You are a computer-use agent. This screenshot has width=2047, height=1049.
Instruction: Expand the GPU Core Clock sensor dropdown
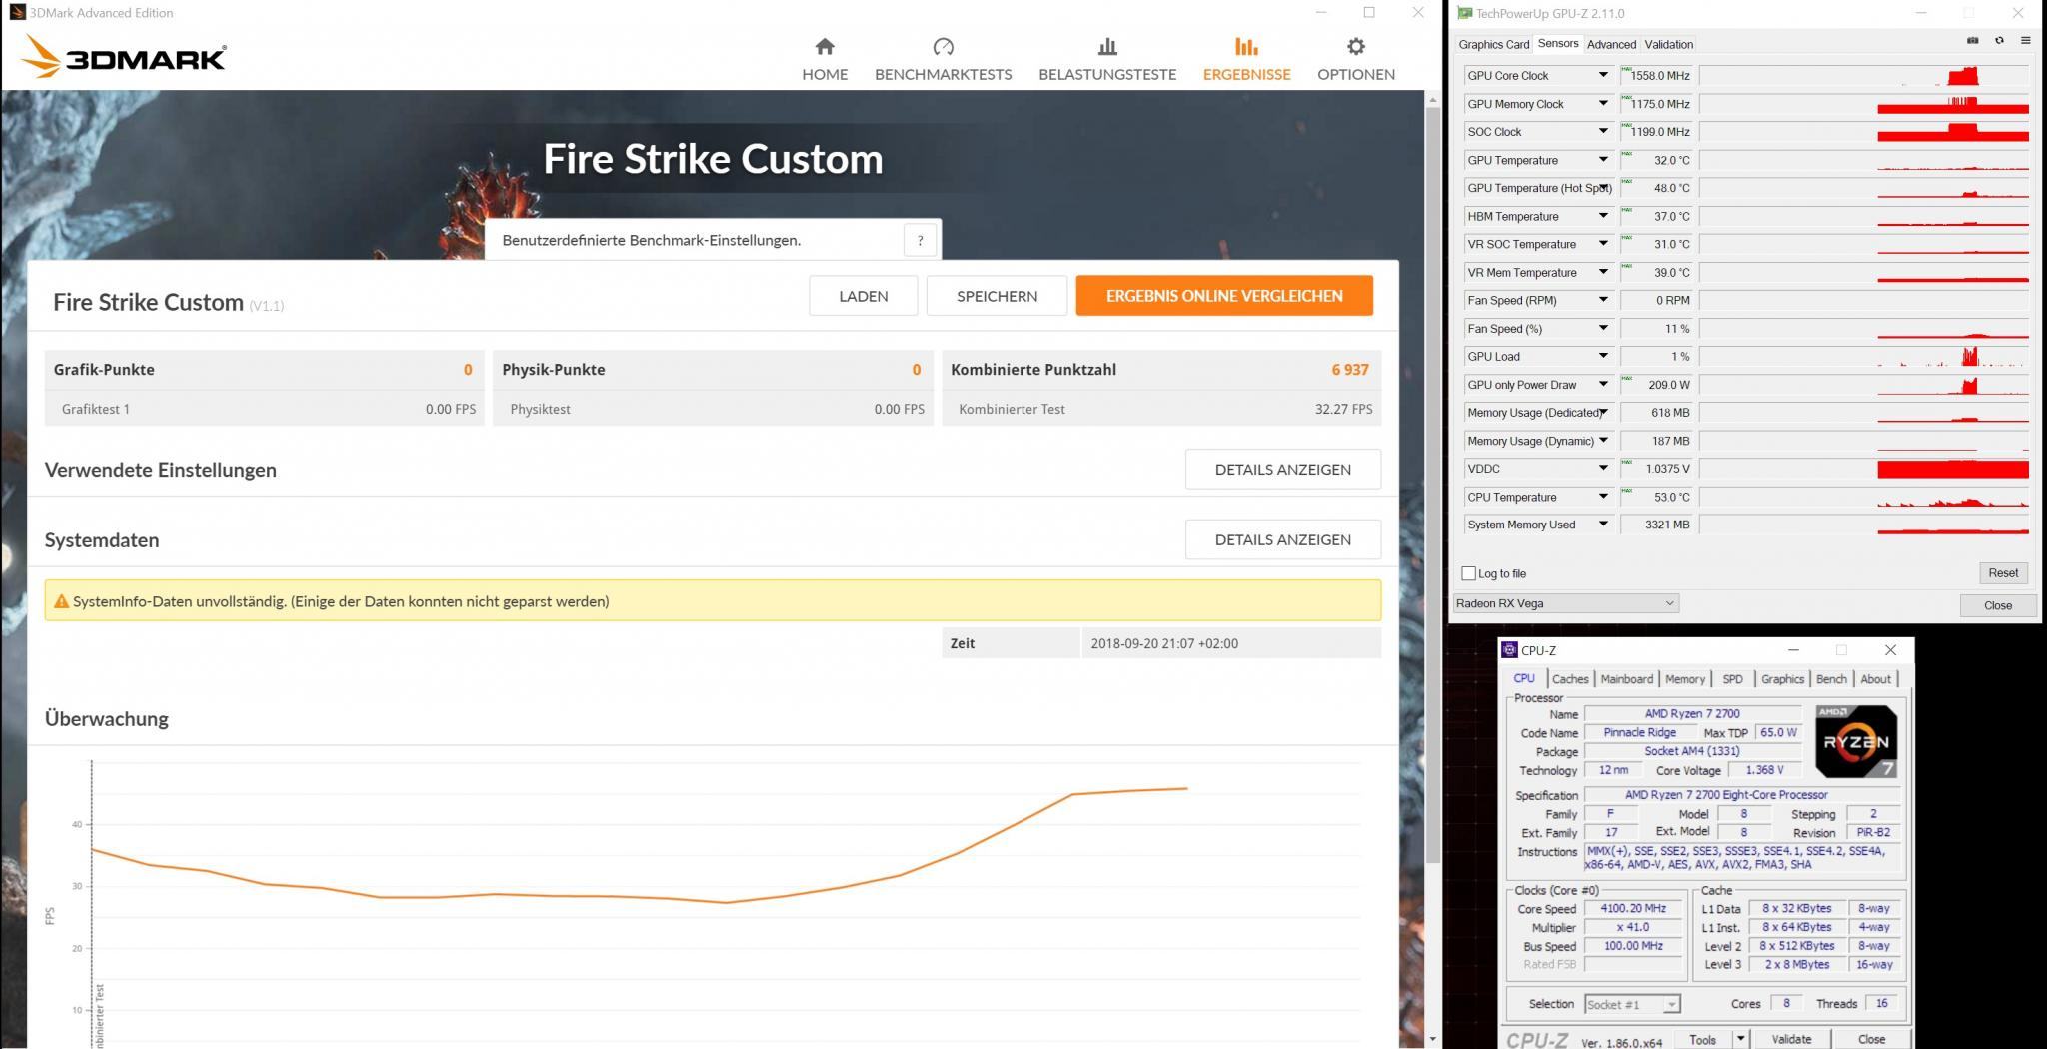(x=1603, y=75)
